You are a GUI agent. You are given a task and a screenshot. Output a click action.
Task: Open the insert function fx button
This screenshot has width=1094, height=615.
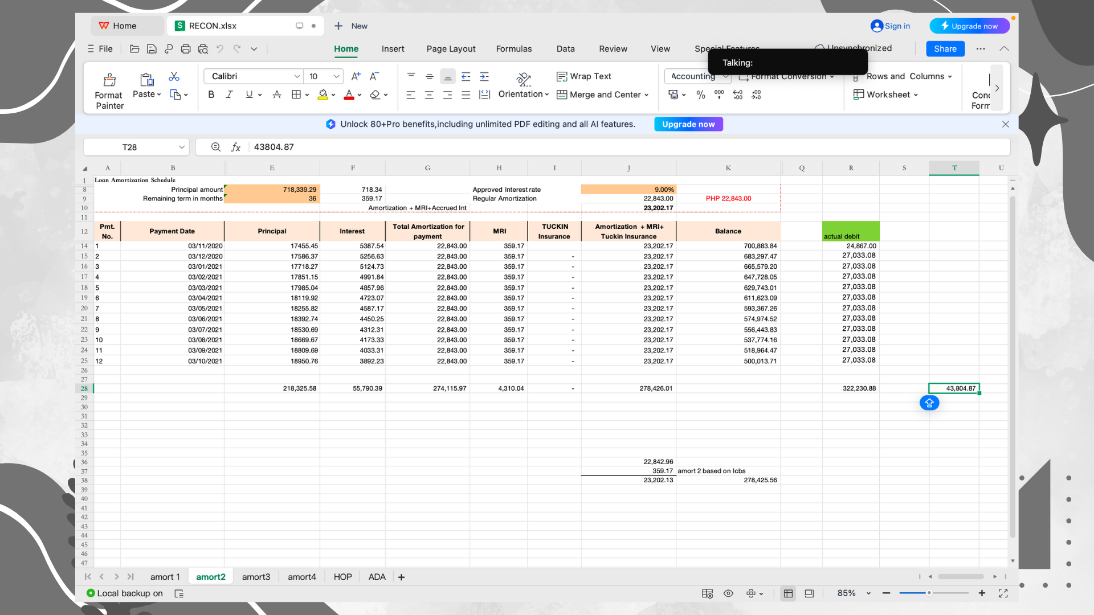(x=235, y=147)
